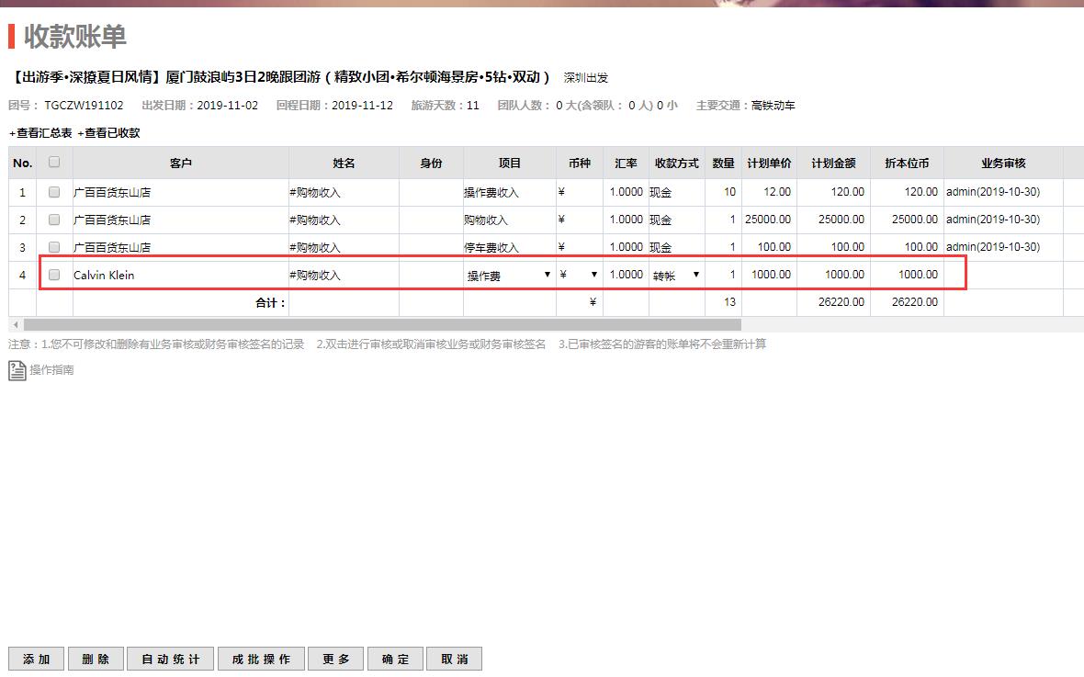This screenshot has width=1084, height=677.
Task: Check the row 1 checkbox for 广百百货东山店
Action: coord(54,192)
